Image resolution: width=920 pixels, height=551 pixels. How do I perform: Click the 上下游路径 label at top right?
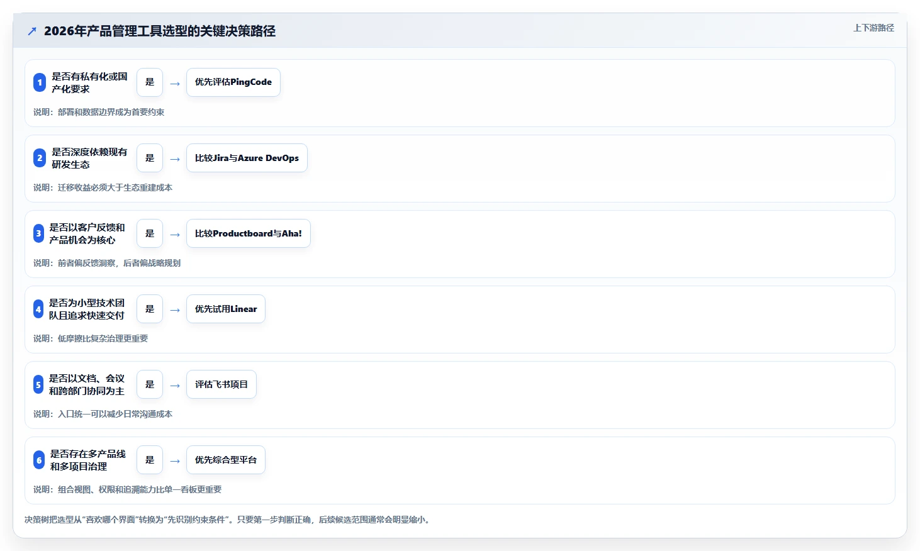[x=873, y=28]
